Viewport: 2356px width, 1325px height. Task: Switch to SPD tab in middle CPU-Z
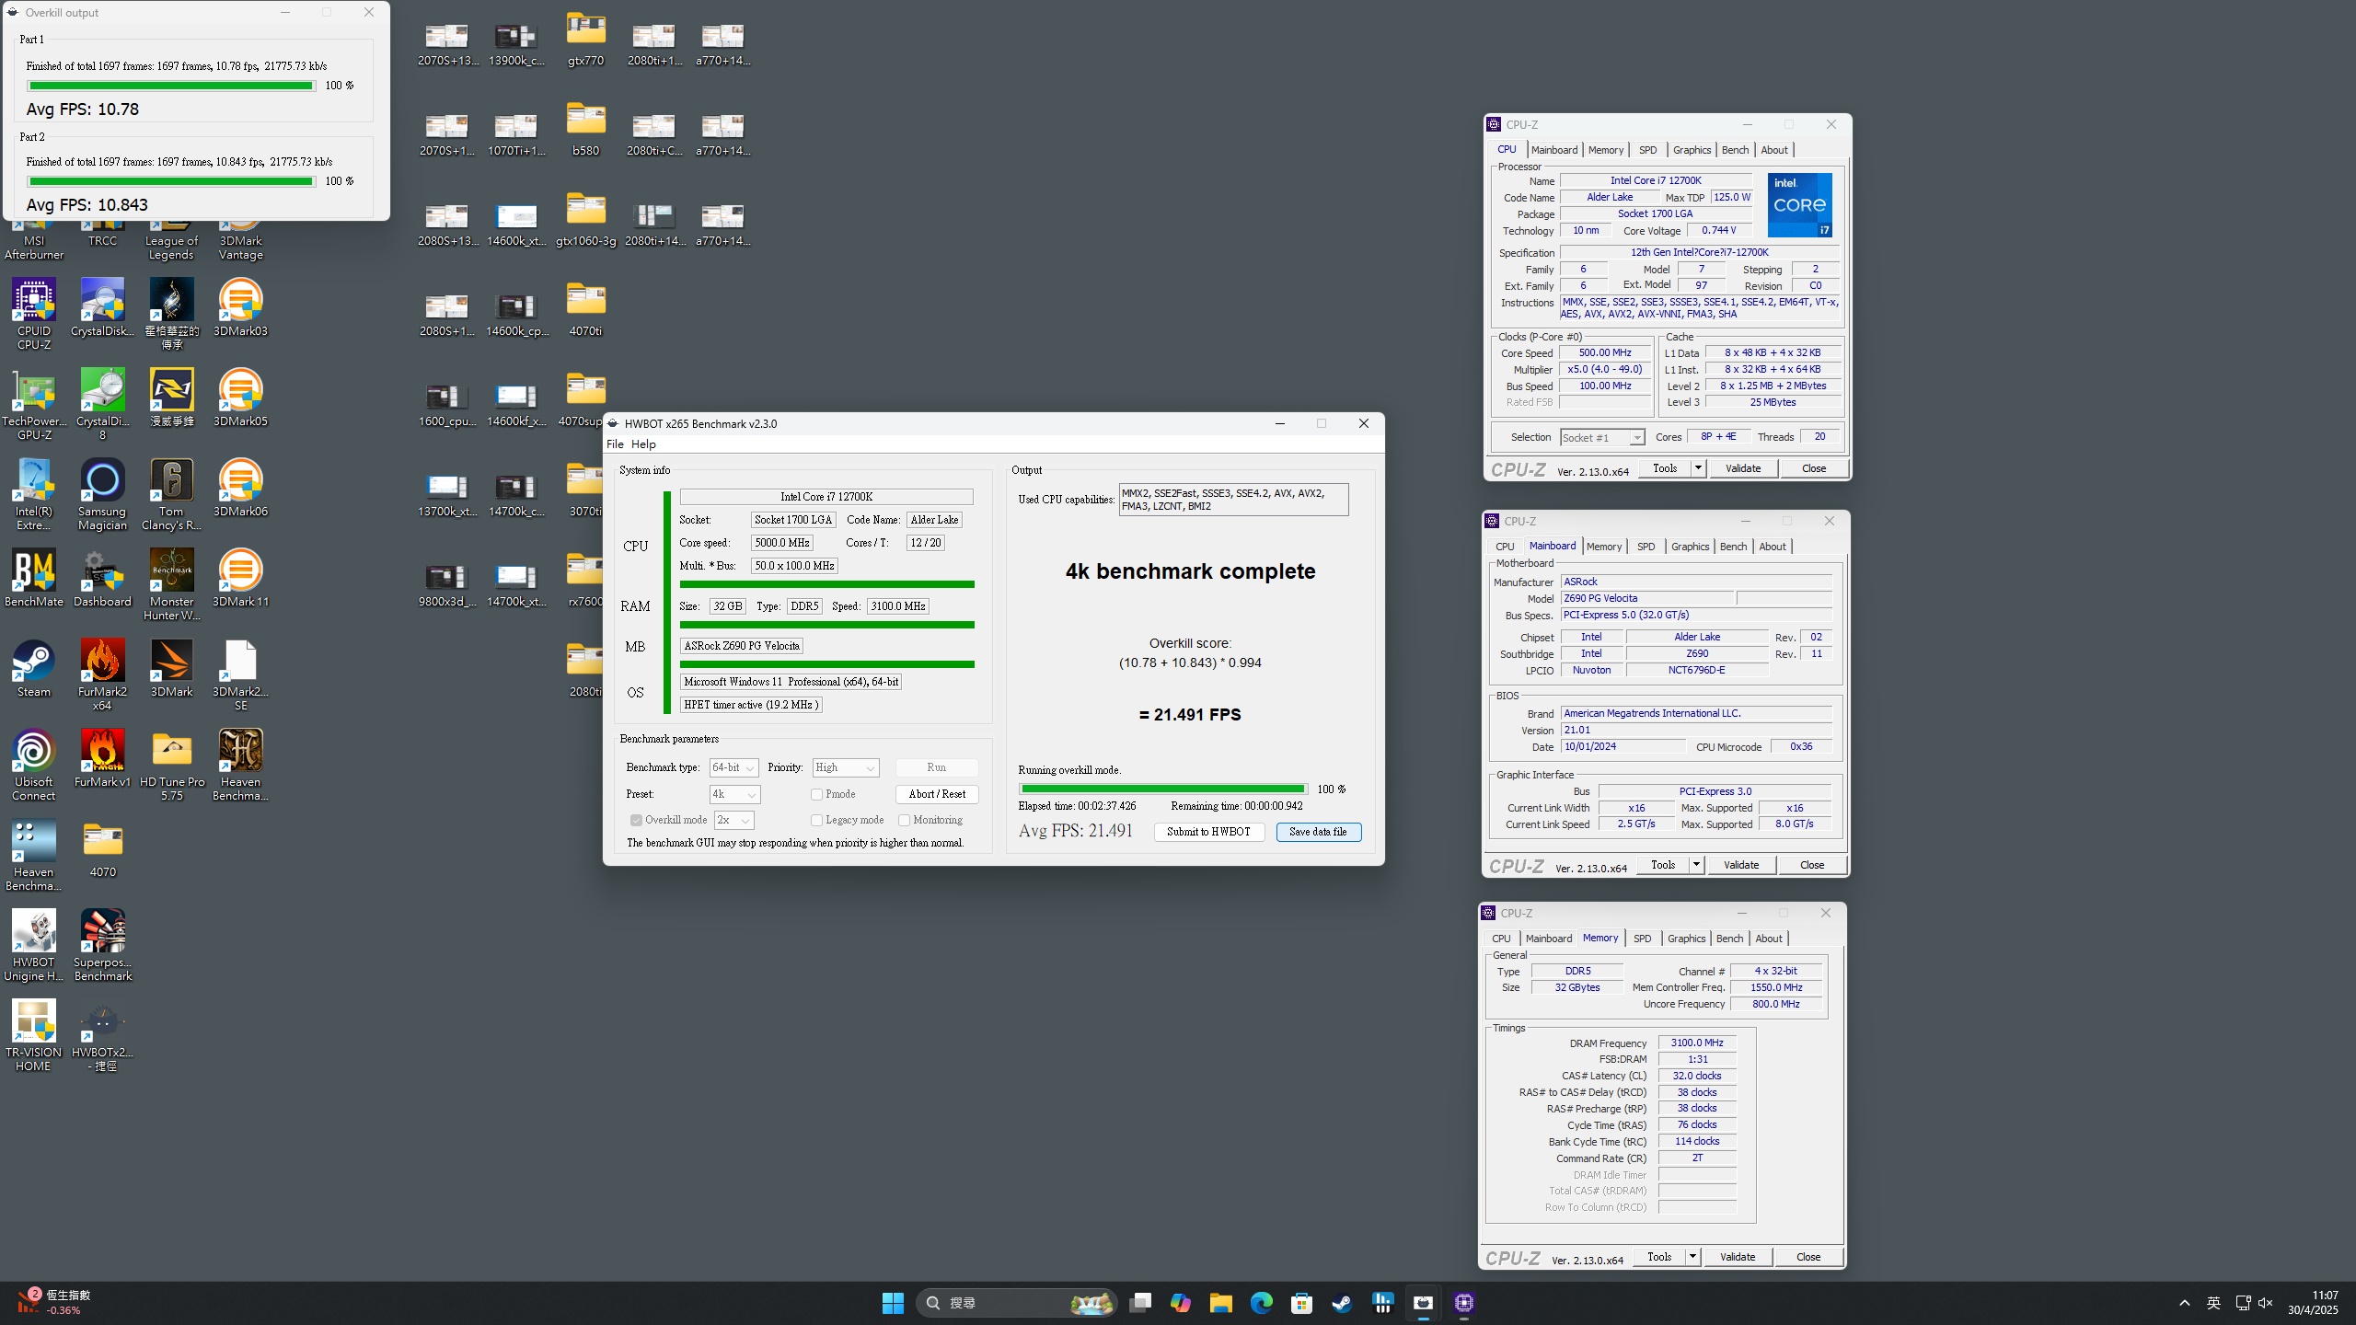(1646, 547)
